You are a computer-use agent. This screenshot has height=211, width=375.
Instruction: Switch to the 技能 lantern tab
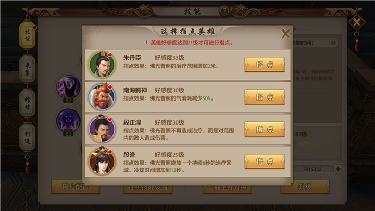click(x=27, y=35)
